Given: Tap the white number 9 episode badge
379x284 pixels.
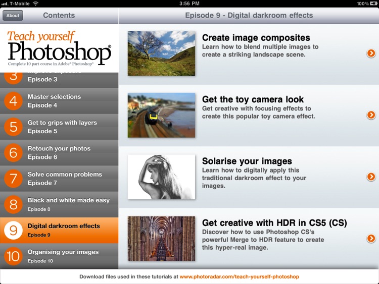Looking at the screenshot, I should (13, 230).
